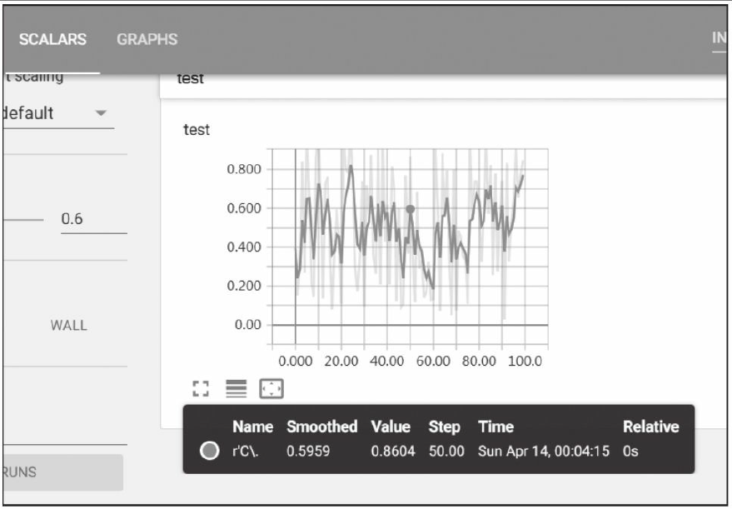732x509 pixels.
Task: Select the WALL horizontal axis option
Action: [68, 325]
